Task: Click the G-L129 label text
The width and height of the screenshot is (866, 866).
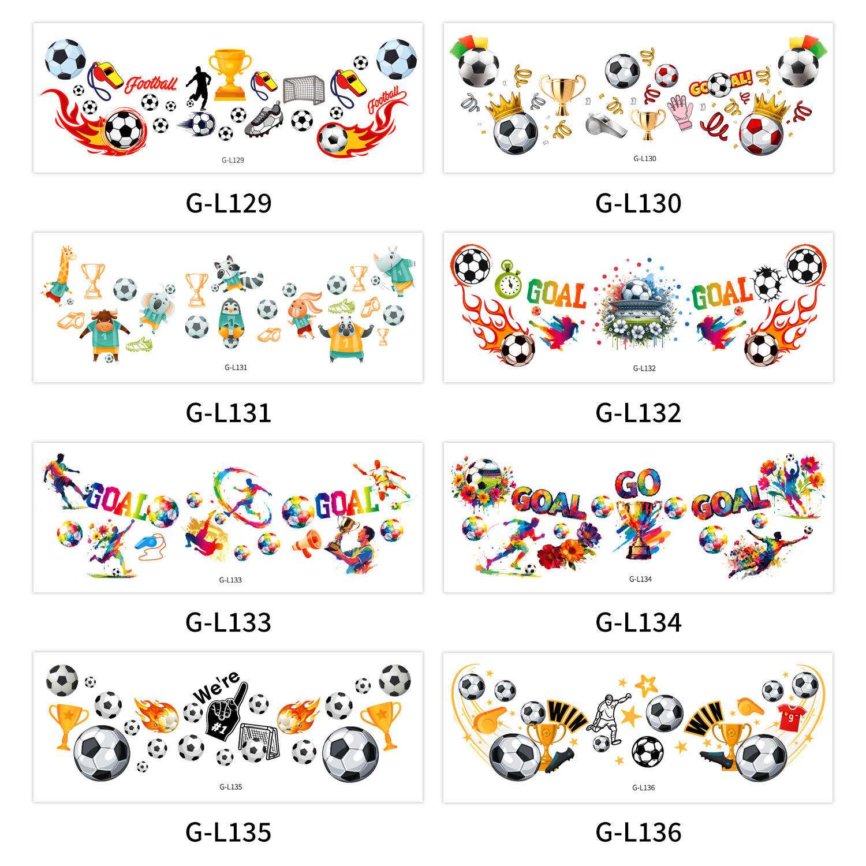Action: click(229, 203)
